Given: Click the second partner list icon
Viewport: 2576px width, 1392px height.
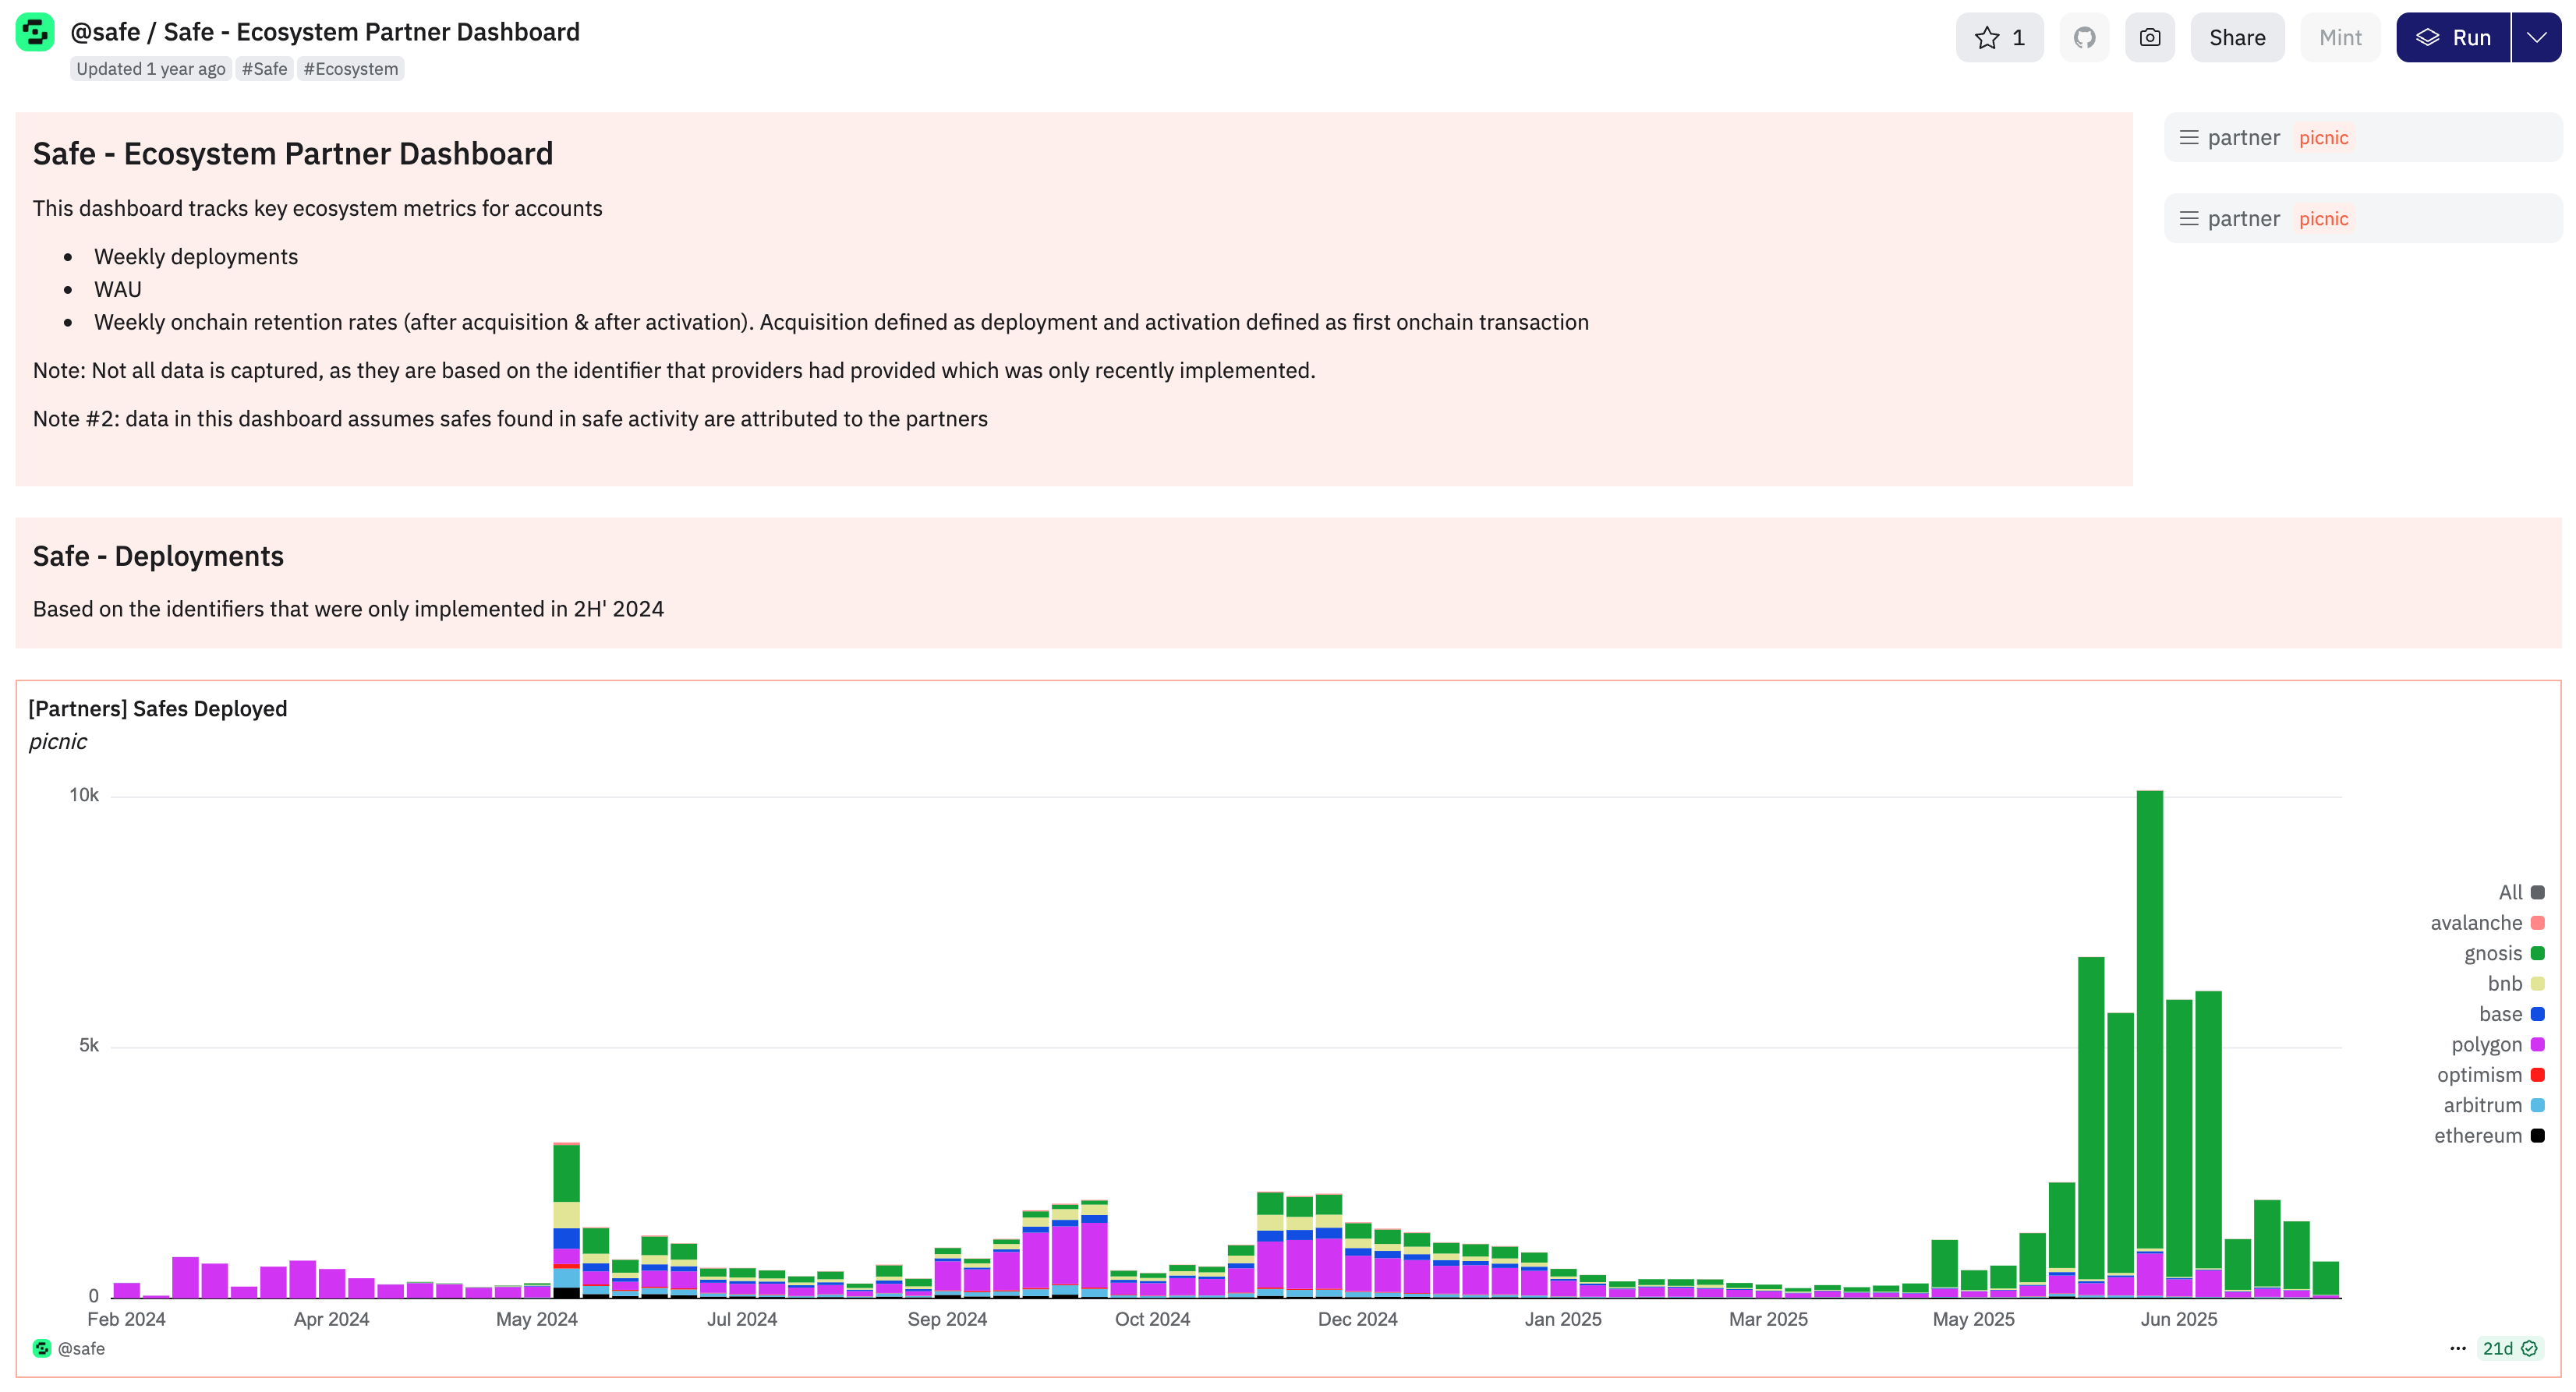Looking at the screenshot, I should pos(2189,219).
